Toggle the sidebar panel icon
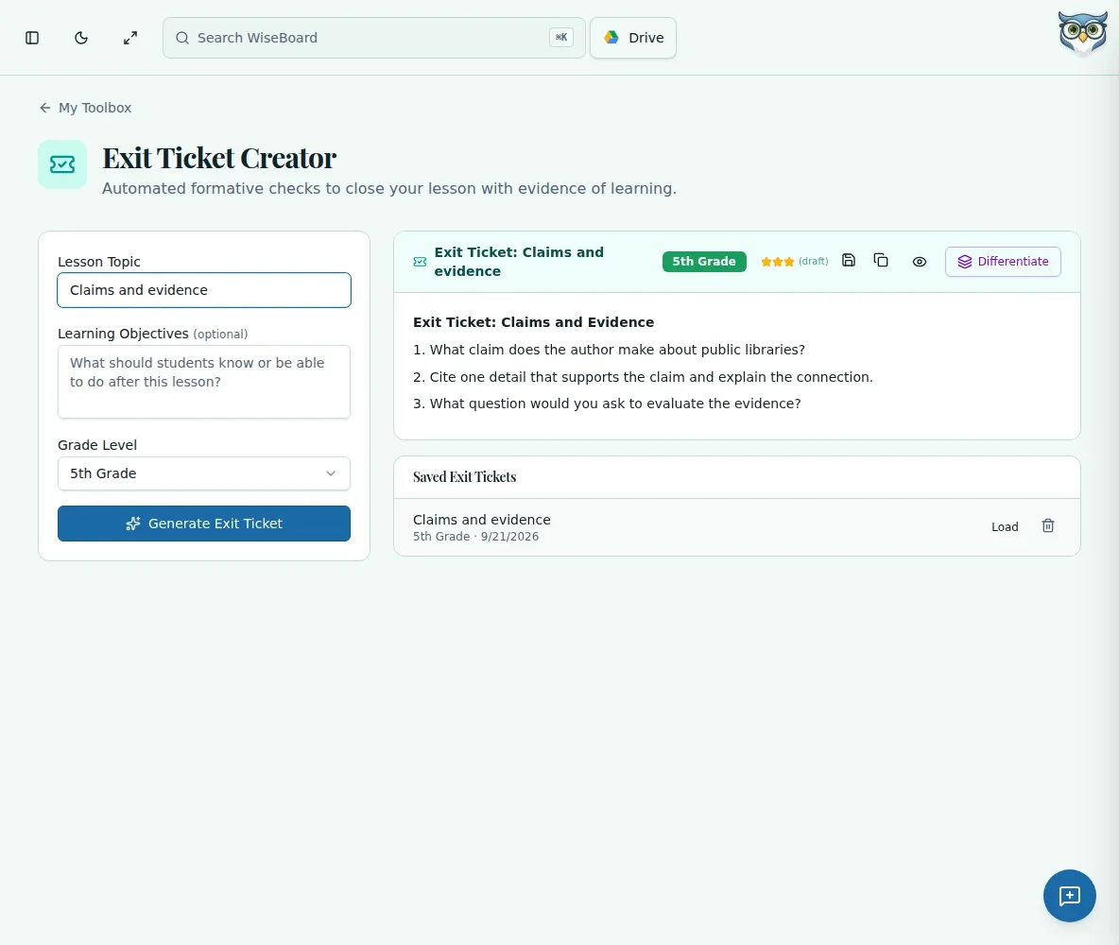This screenshot has height=945, width=1119. point(32,38)
